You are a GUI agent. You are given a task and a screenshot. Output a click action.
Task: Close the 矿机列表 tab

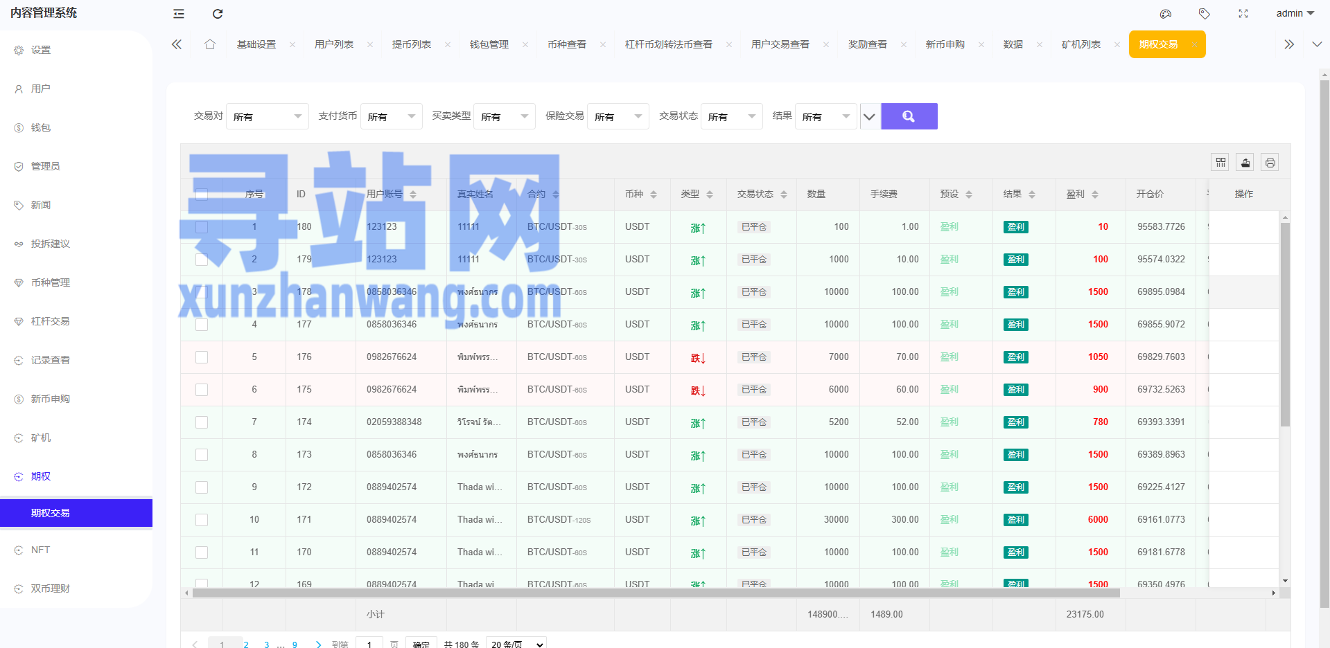coord(1117,44)
